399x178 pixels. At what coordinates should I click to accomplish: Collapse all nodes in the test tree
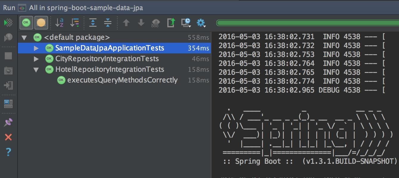coord(107,22)
